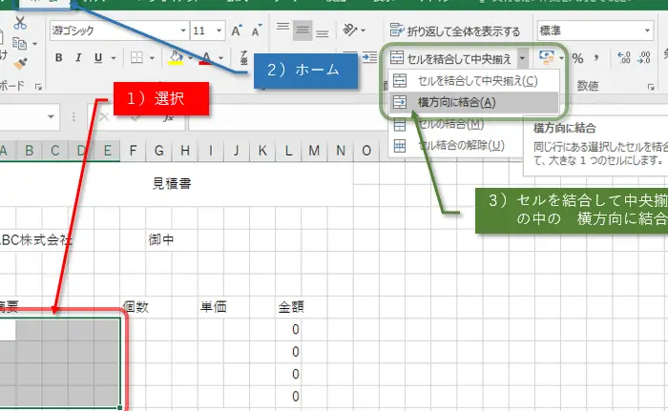This screenshot has width=668, height=411.
Task: Toggle Bold formatting
Action: click(59, 58)
